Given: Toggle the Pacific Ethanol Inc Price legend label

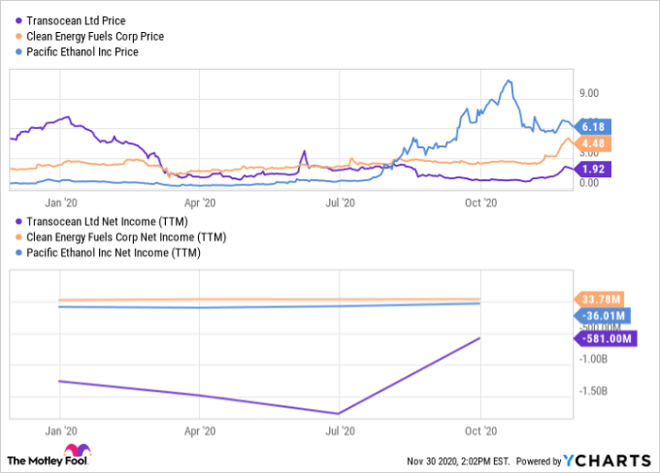Looking at the screenshot, I should tap(85, 53).
